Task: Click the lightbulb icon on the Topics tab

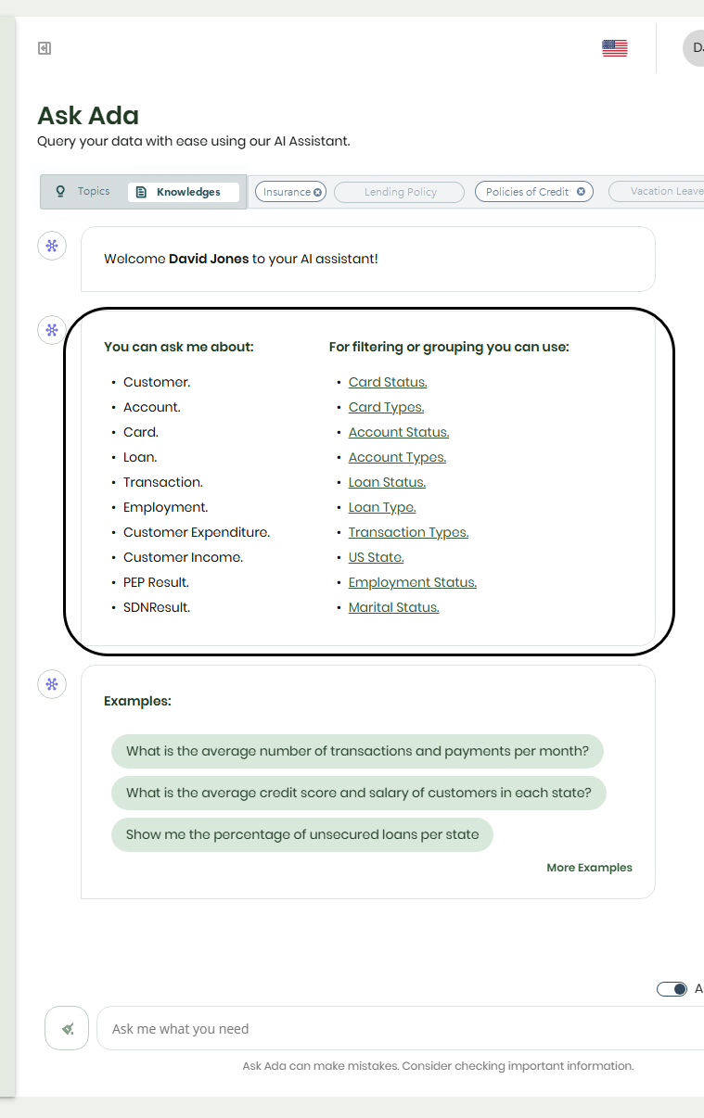Action: tap(60, 191)
